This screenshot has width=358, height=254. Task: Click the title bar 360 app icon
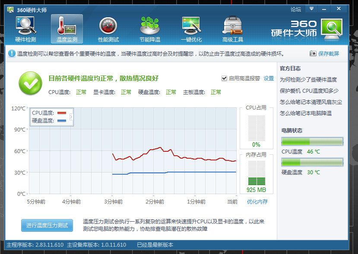pyautogui.click(x=10, y=9)
